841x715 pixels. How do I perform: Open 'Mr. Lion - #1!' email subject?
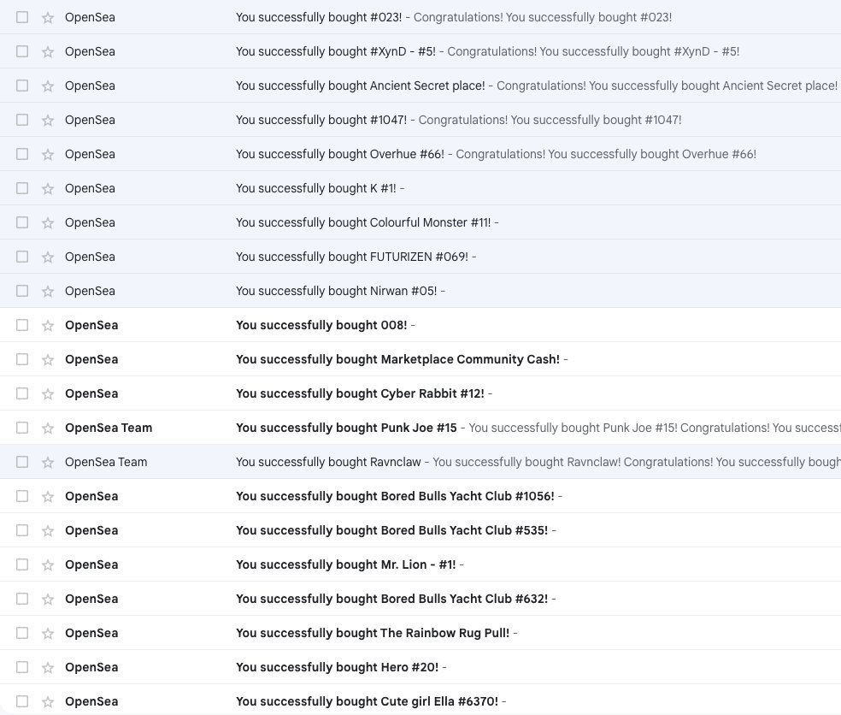point(346,564)
